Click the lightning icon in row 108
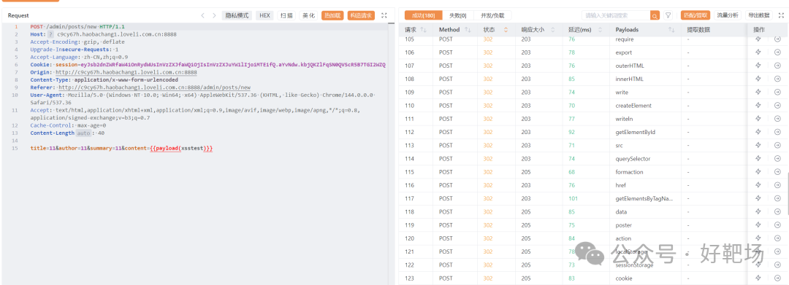 point(758,79)
